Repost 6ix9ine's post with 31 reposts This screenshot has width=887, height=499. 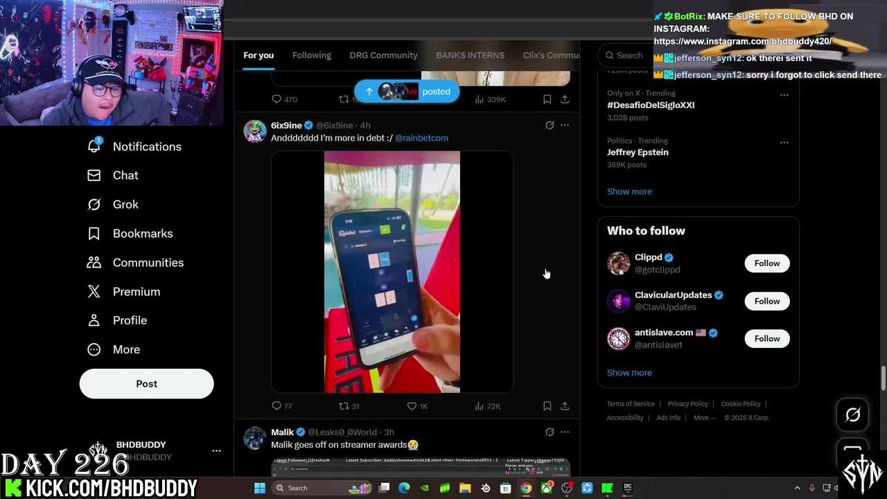[349, 406]
